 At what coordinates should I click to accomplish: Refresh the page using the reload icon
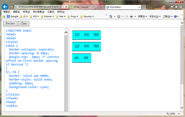pyautogui.click(x=66, y=7)
